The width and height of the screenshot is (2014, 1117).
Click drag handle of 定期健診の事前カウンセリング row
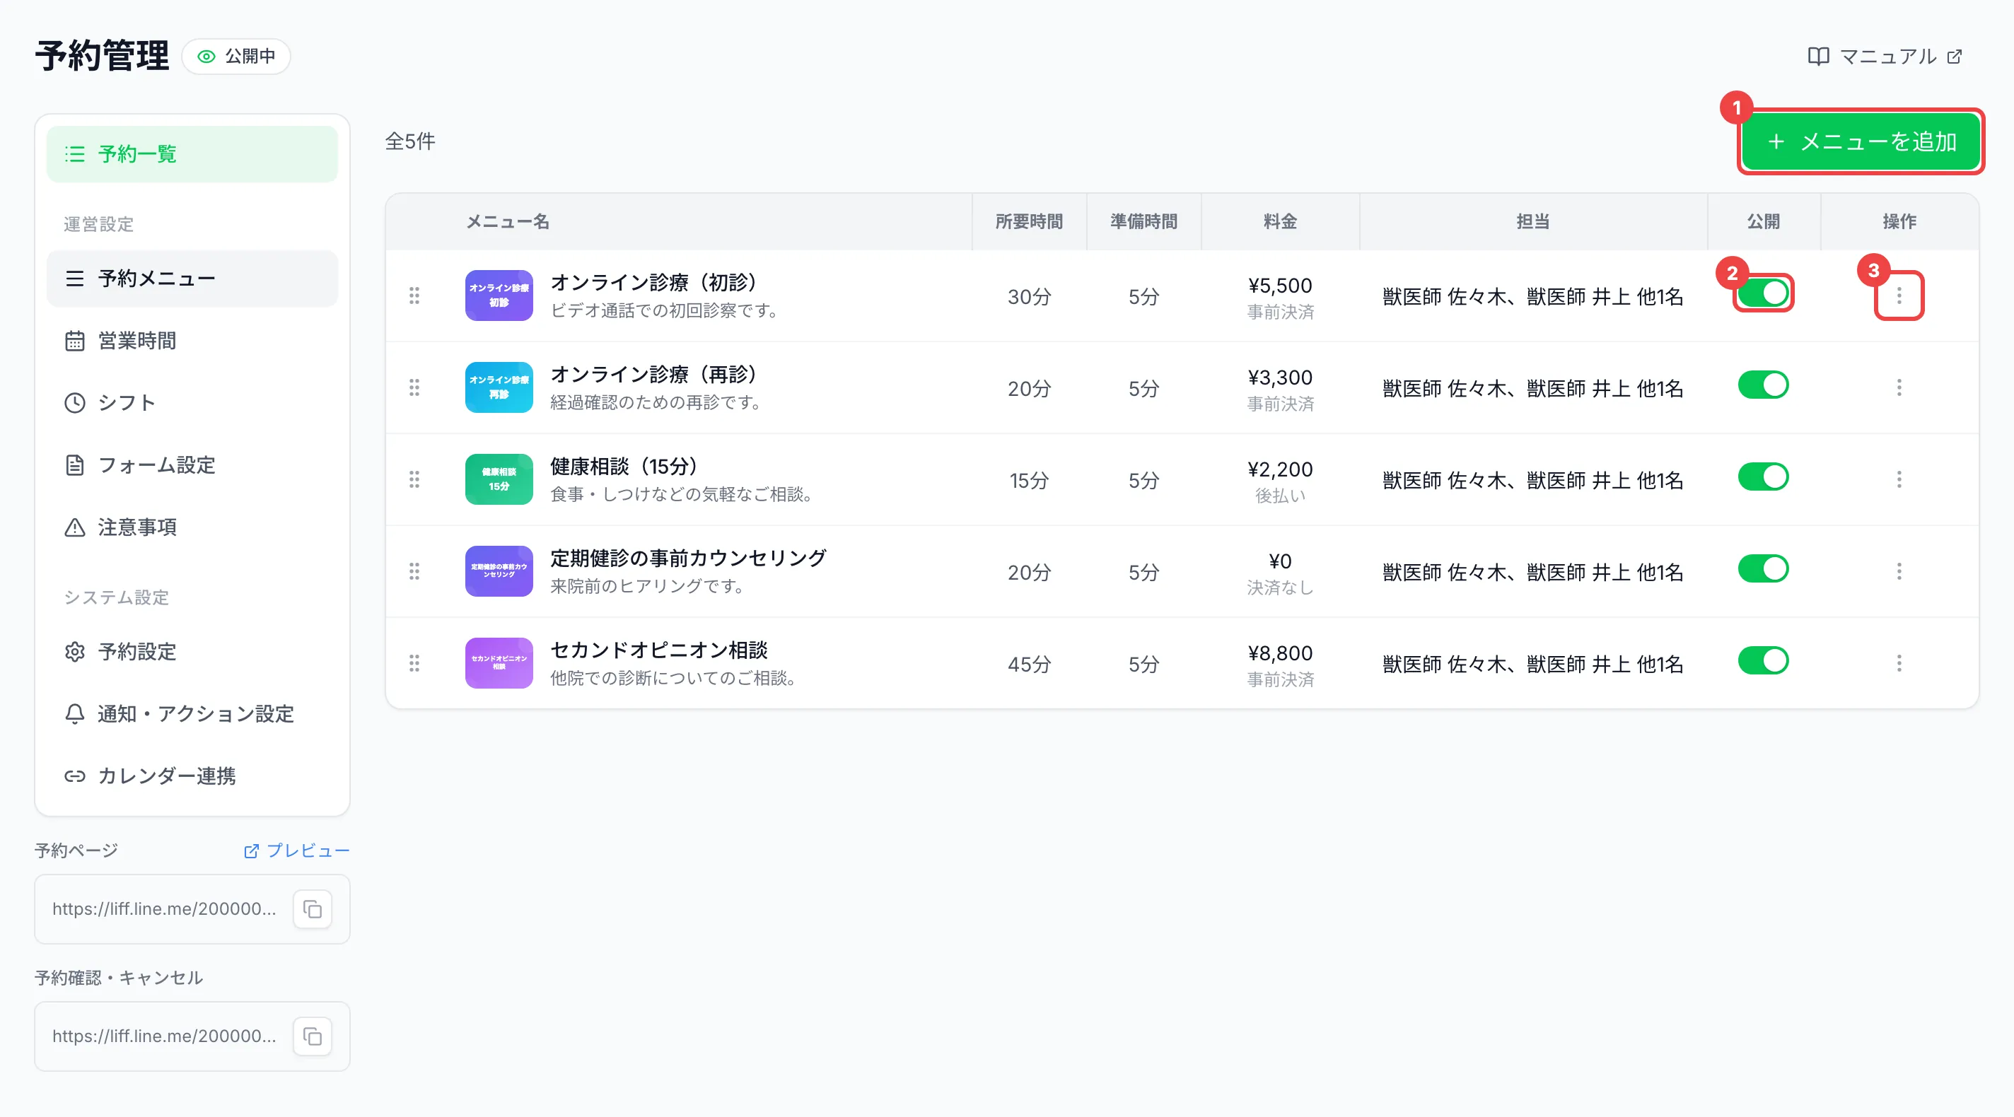(414, 571)
